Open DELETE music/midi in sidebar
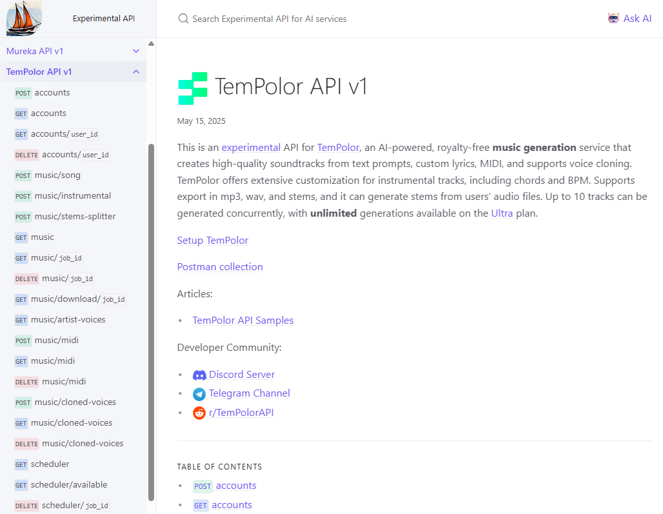 click(50, 382)
